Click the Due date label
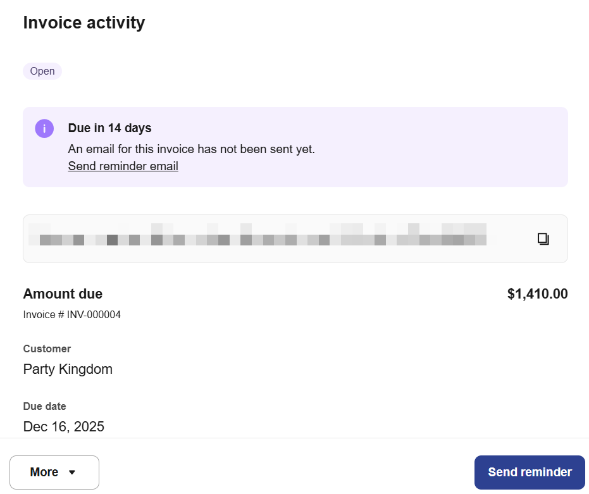This screenshot has width=589, height=494. click(44, 406)
